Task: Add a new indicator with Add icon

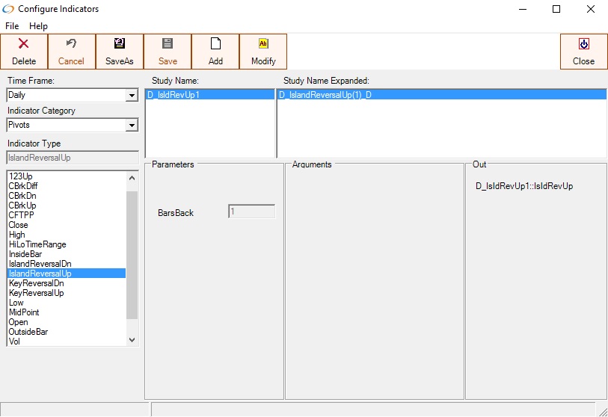Action: tap(215, 44)
